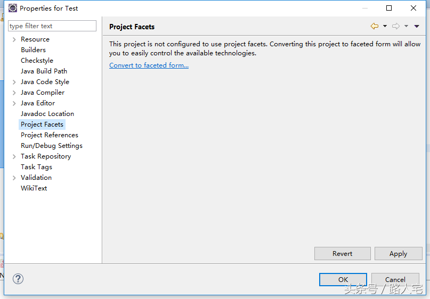Confirm the dialog with OK
The width and height of the screenshot is (430, 299).
(x=343, y=279)
